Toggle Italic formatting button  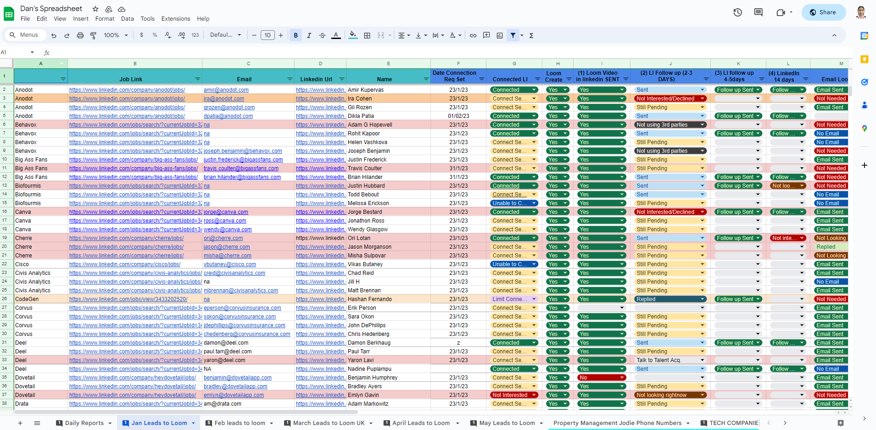[309, 35]
